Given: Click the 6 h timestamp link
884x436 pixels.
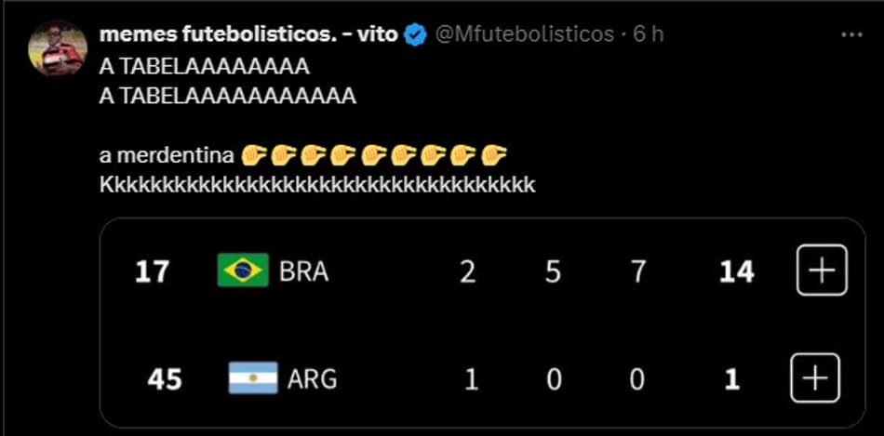Looking at the screenshot, I should [649, 35].
